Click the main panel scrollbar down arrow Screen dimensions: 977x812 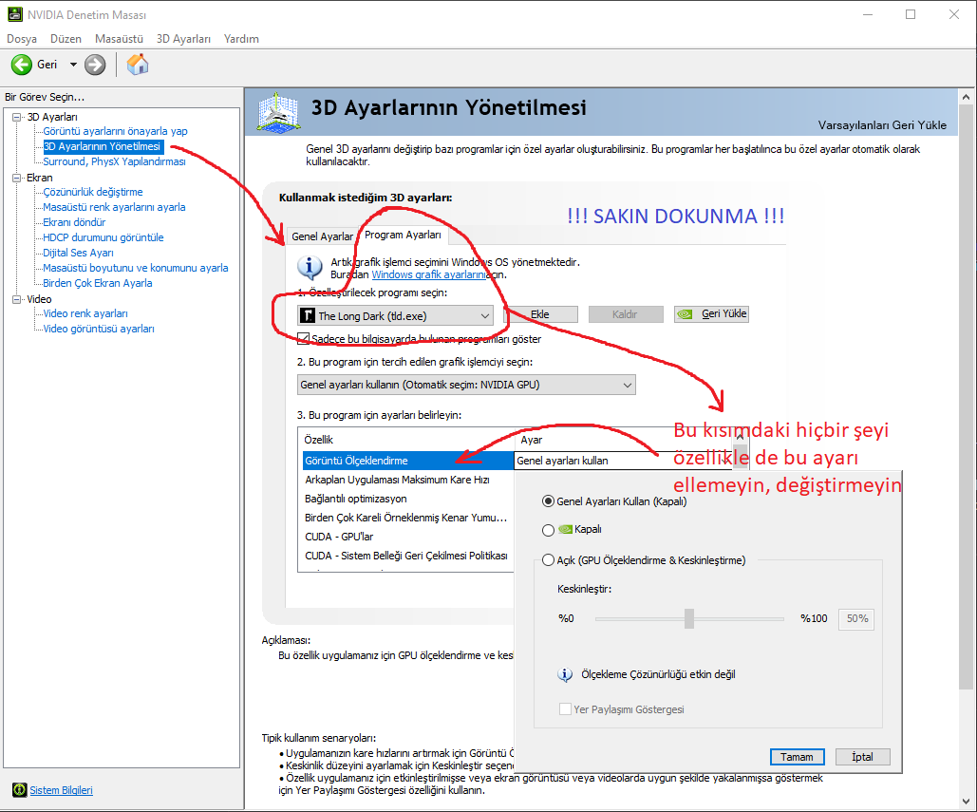click(966, 803)
